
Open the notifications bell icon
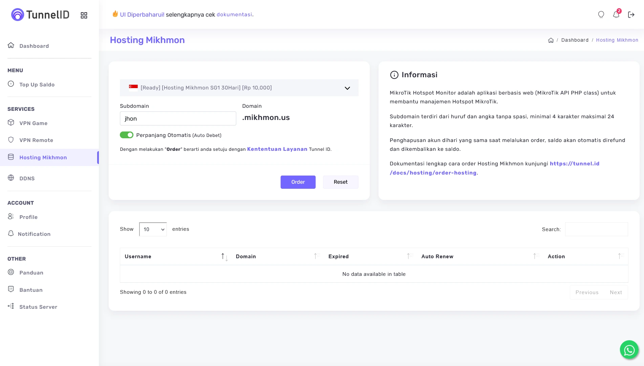(616, 14)
